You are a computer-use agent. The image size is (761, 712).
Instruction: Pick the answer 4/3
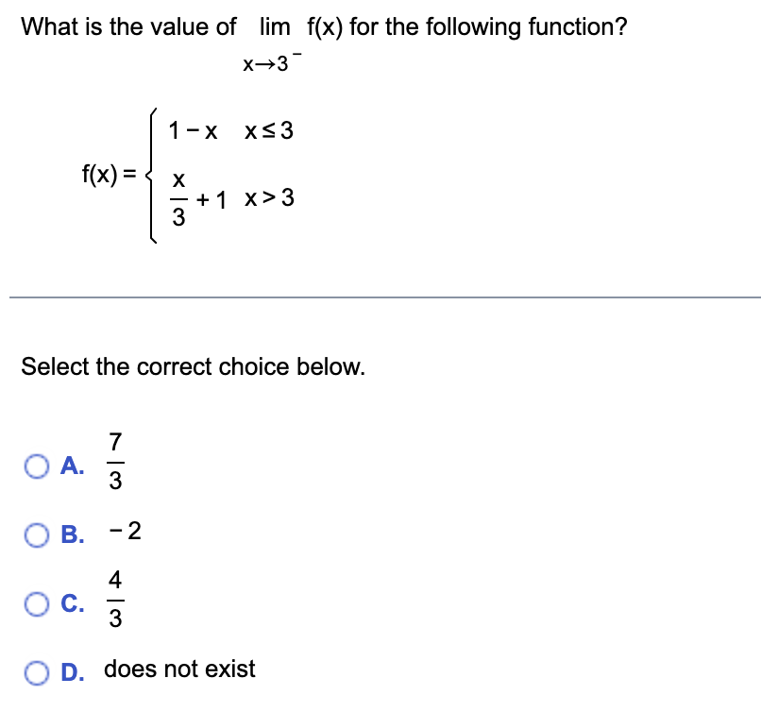pyautogui.click(x=114, y=601)
